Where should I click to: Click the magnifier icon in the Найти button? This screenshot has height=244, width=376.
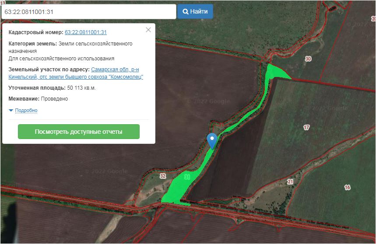click(x=185, y=12)
